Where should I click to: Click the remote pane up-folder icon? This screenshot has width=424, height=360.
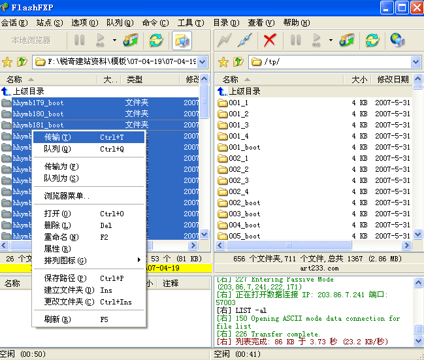pyautogui.click(x=238, y=62)
